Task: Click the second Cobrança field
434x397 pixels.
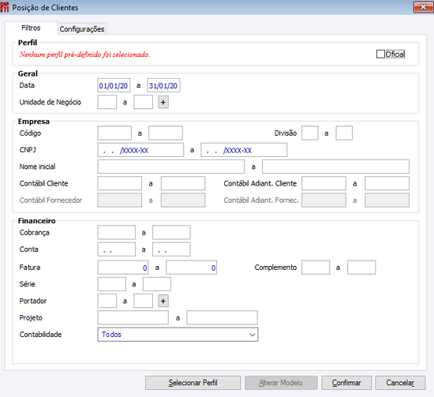Action: point(171,233)
